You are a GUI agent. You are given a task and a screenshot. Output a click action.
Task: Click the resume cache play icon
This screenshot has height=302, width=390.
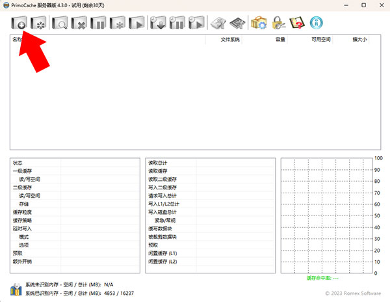coord(136,23)
